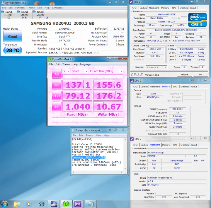This screenshot has height=208, width=211.
Task: Click serial number S2H7J90ZC20908 field
Action: click(65, 33)
